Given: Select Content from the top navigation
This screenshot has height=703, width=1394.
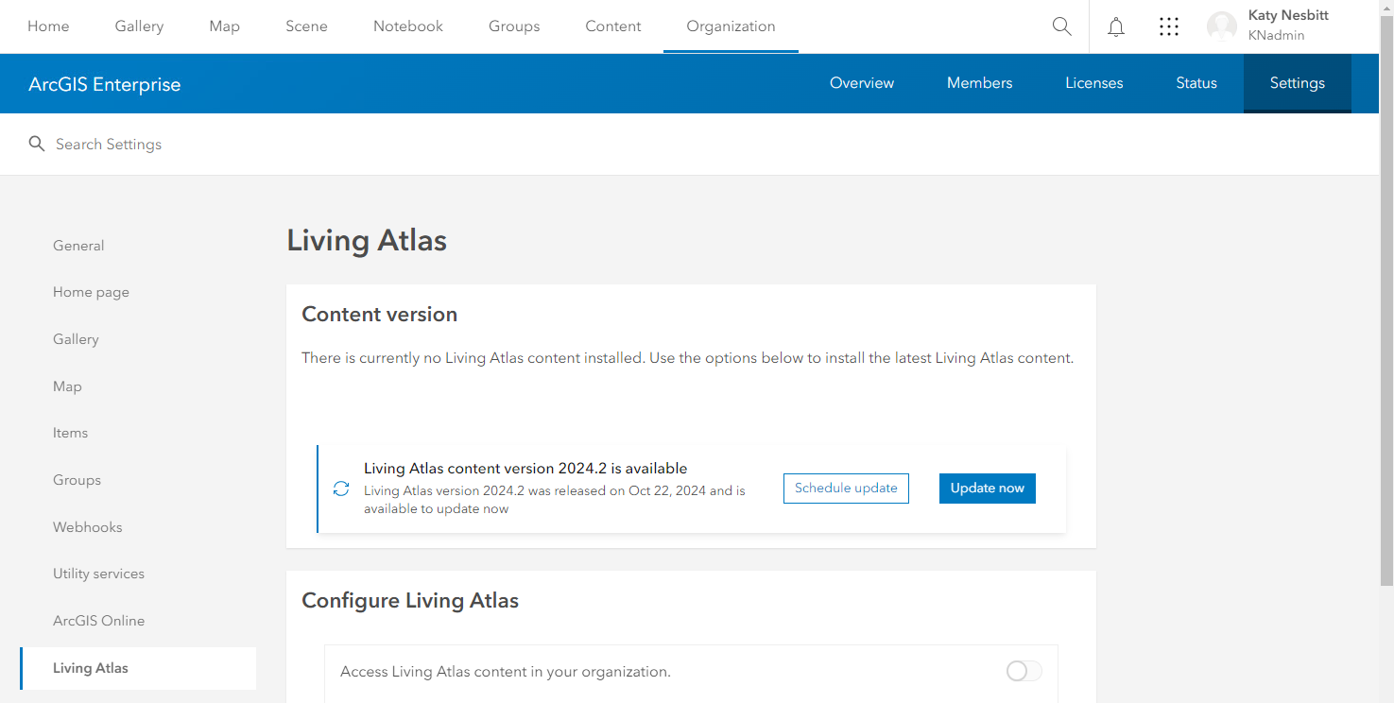Looking at the screenshot, I should [612, 26].
